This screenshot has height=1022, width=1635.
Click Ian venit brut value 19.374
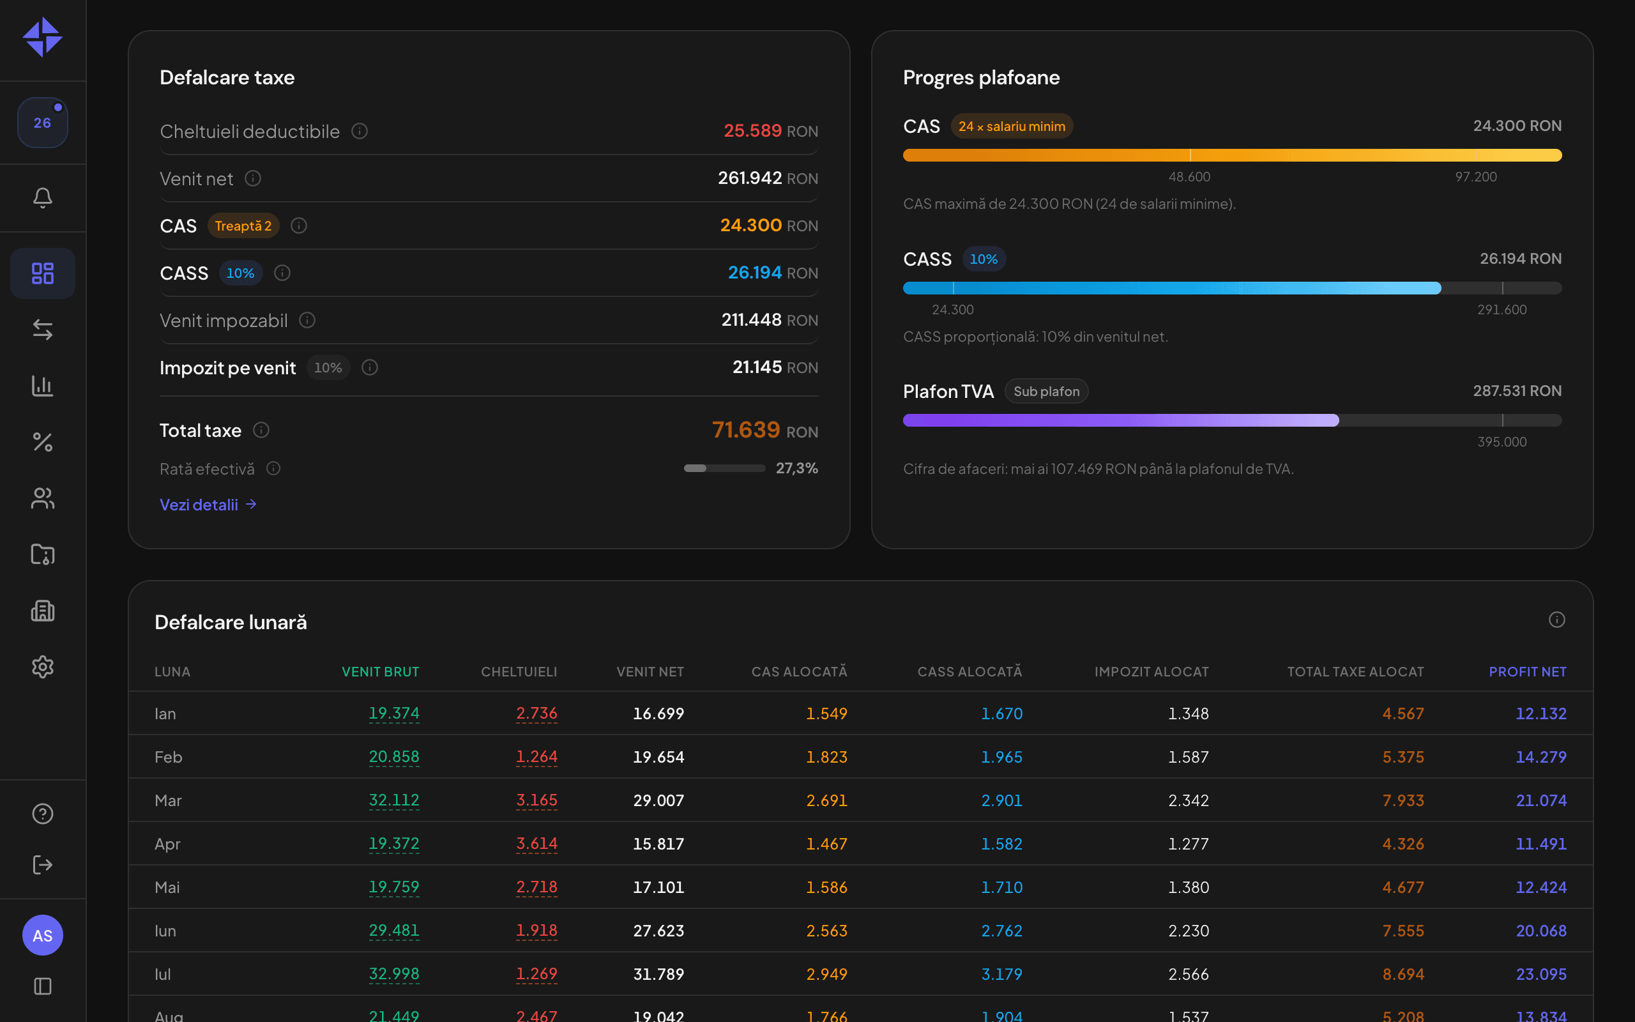(x=394, y=713)
